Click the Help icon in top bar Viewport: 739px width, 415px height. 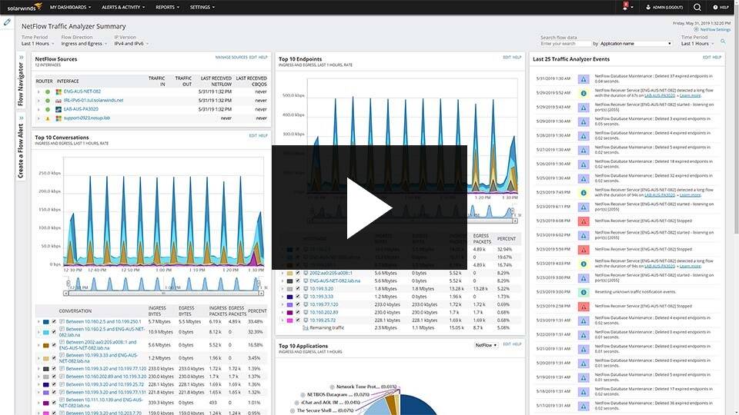pyautogui.click(x=721, y=7)
